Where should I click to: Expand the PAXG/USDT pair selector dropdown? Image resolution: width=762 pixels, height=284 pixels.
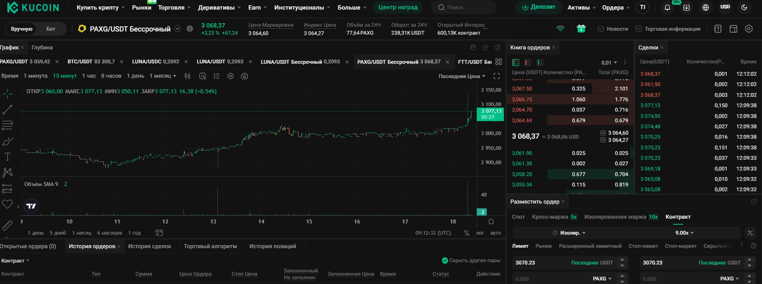[178, 29]
